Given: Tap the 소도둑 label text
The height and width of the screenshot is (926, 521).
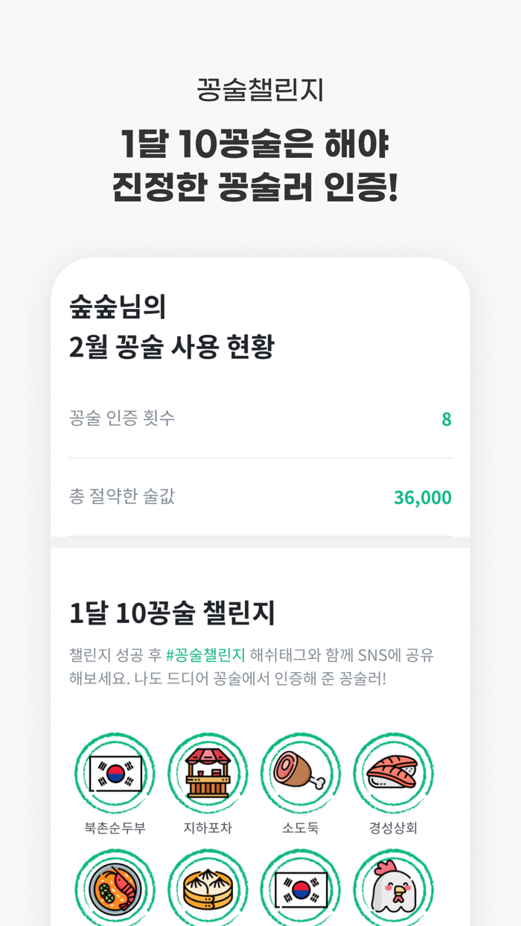Looking at the screenshot, I should pos(301,826).
